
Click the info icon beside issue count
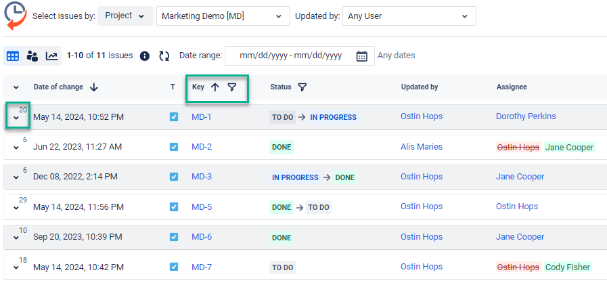[x=144, y=56]
